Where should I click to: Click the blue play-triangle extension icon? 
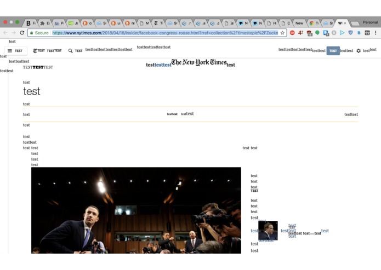pos(342,33)
